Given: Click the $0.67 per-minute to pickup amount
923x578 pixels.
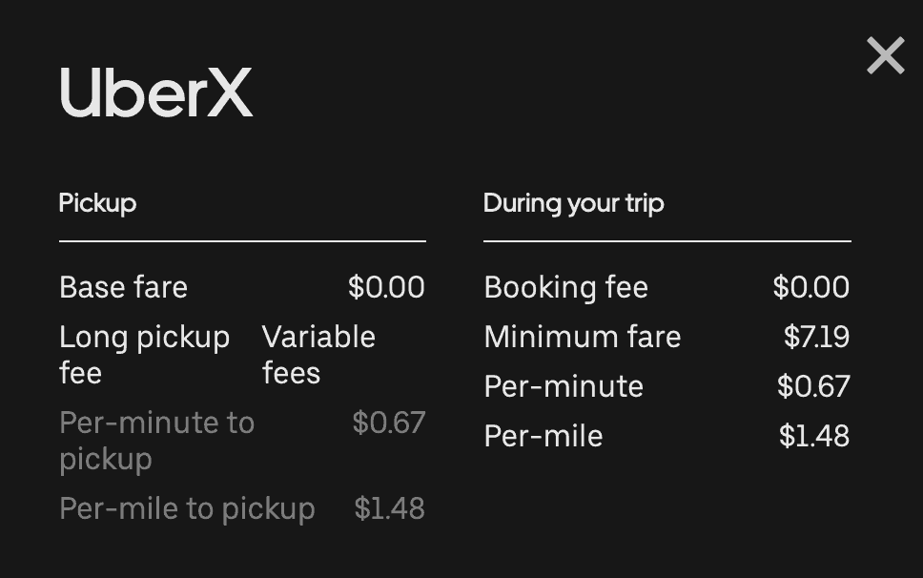Looking at the screenshot, I should pyautogui.click(x=388, y=423).
